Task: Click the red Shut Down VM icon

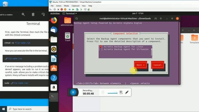Action: (62, 10)
